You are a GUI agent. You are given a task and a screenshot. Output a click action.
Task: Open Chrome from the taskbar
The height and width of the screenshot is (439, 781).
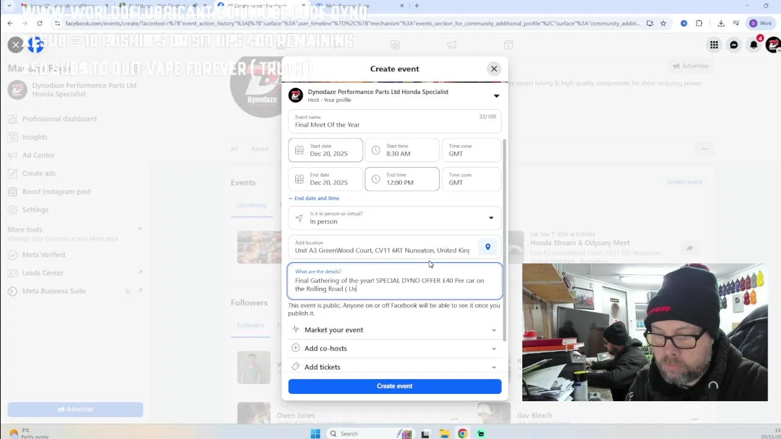[x=462, y=434]
